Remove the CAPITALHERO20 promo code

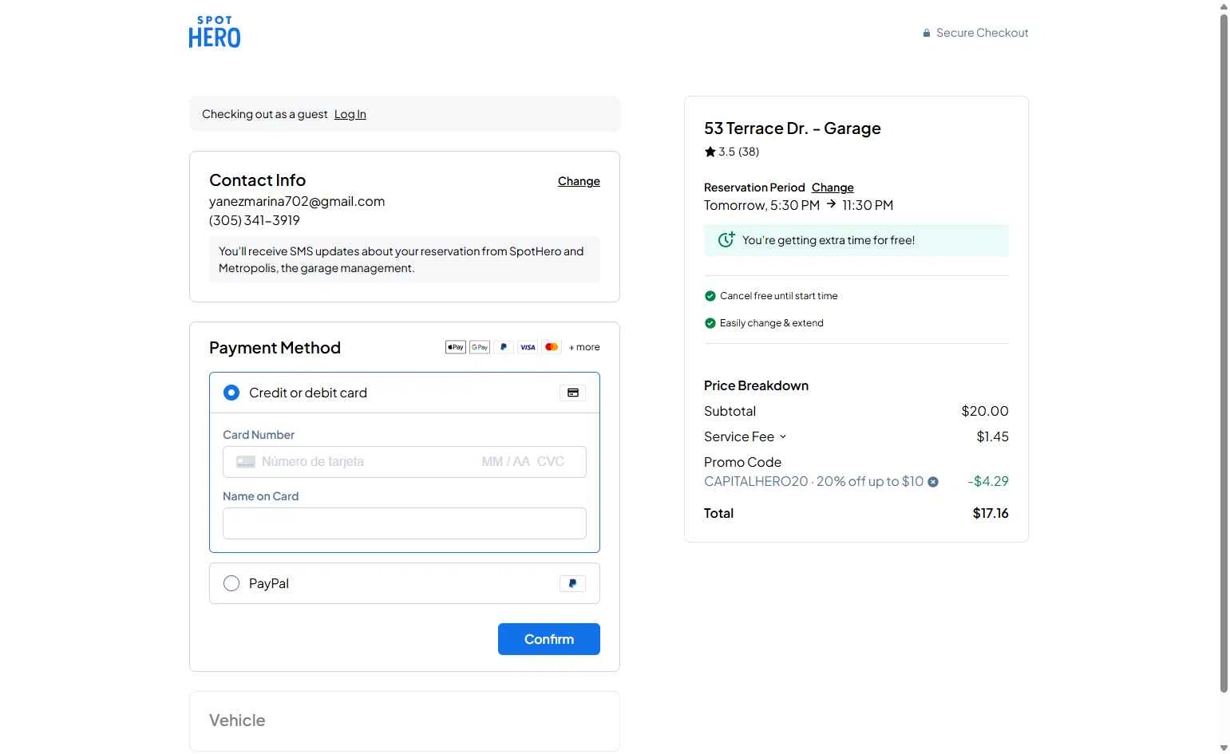(x=933, y=482)
